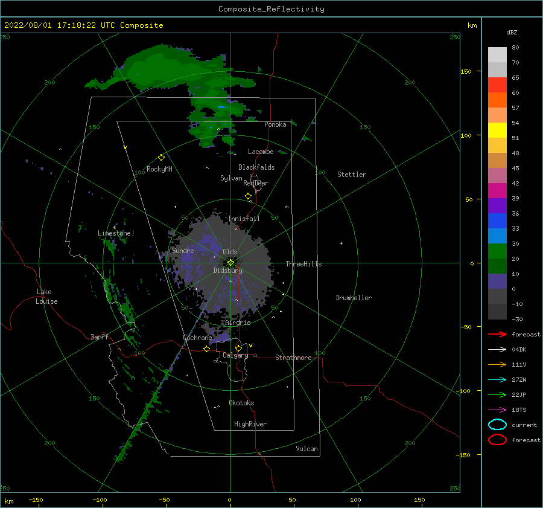Image resolution: width=543 pixels, height=508 pixels.
Task: Select the RedDeer city label
Action: tap(256, 183)
